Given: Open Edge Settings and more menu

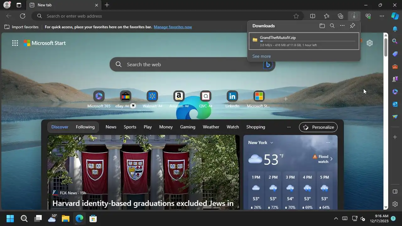Looking at the screenshot, I should [382, 16].
